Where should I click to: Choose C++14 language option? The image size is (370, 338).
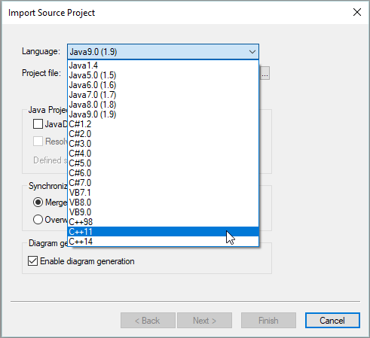164,242
